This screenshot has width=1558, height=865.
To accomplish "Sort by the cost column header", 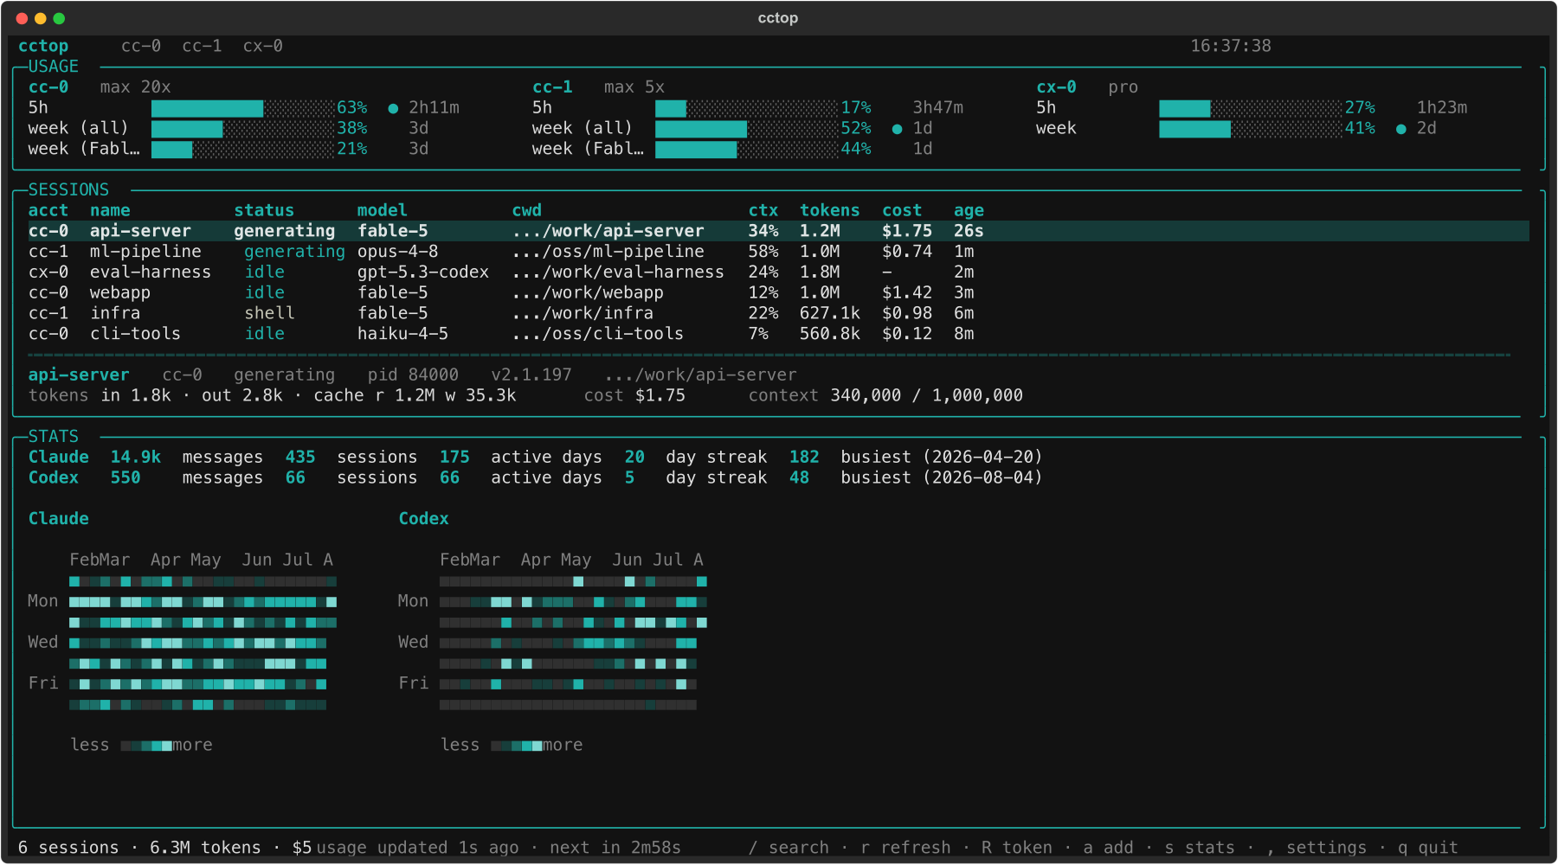I will pos(902,210).
